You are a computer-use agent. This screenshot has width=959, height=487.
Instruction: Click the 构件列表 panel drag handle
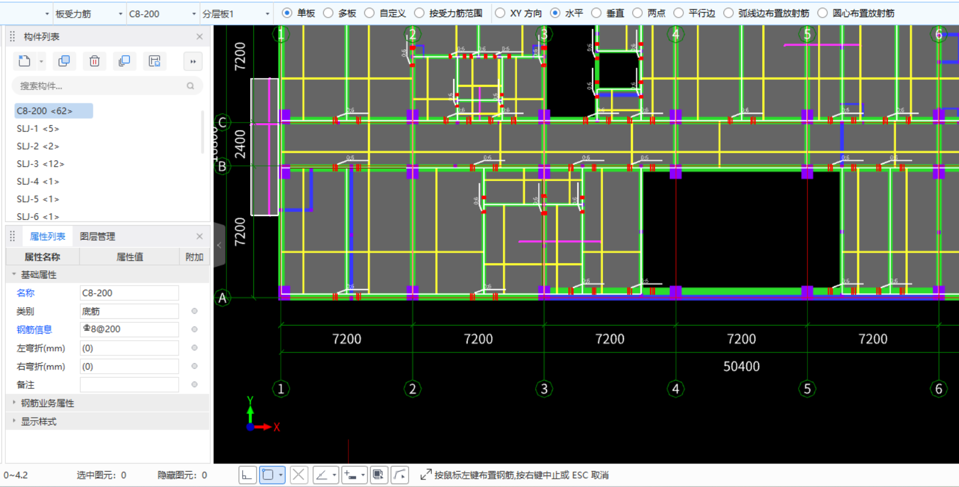click(12, 36)
